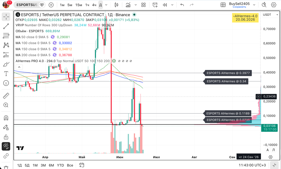Switch to the 4ч timeframe

pyautogui.click(x=94, y=5)
